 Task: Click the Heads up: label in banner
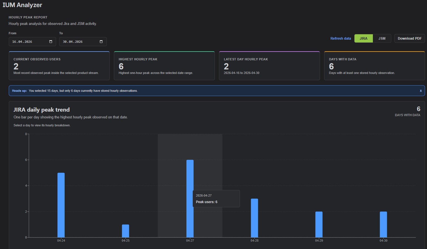click(x=19, y=91)
